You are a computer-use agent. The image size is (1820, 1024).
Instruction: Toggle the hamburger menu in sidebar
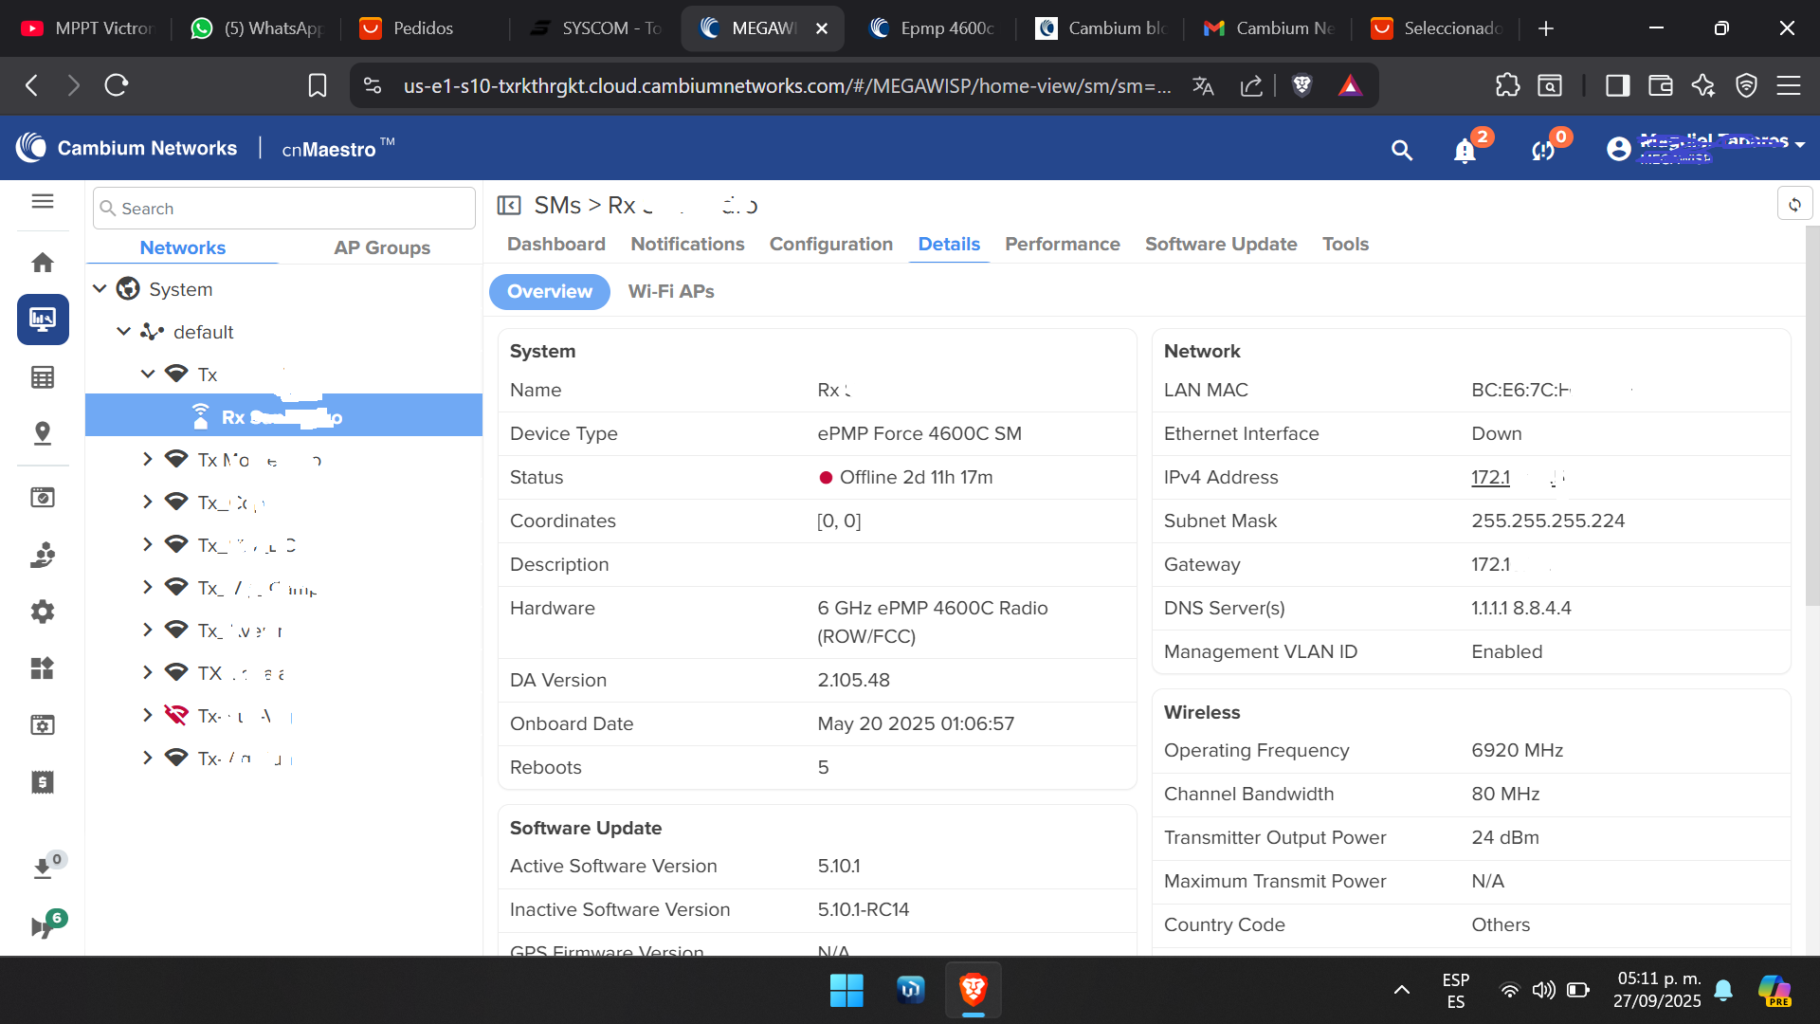pyautogui.click(x=43, y=201)
